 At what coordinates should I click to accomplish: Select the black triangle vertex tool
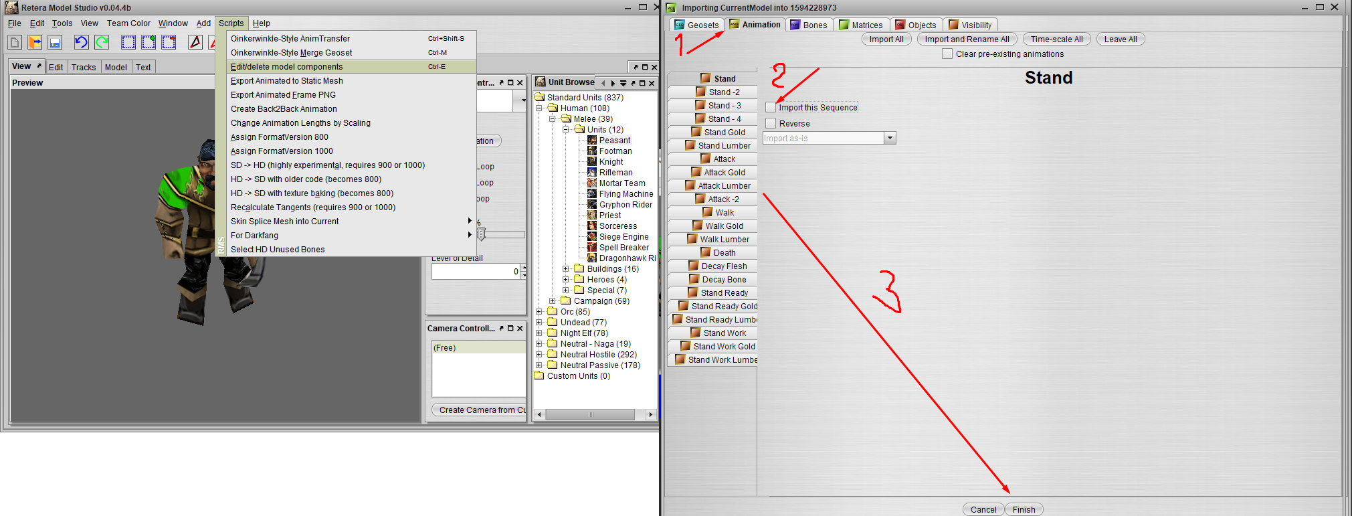(195, 42)
